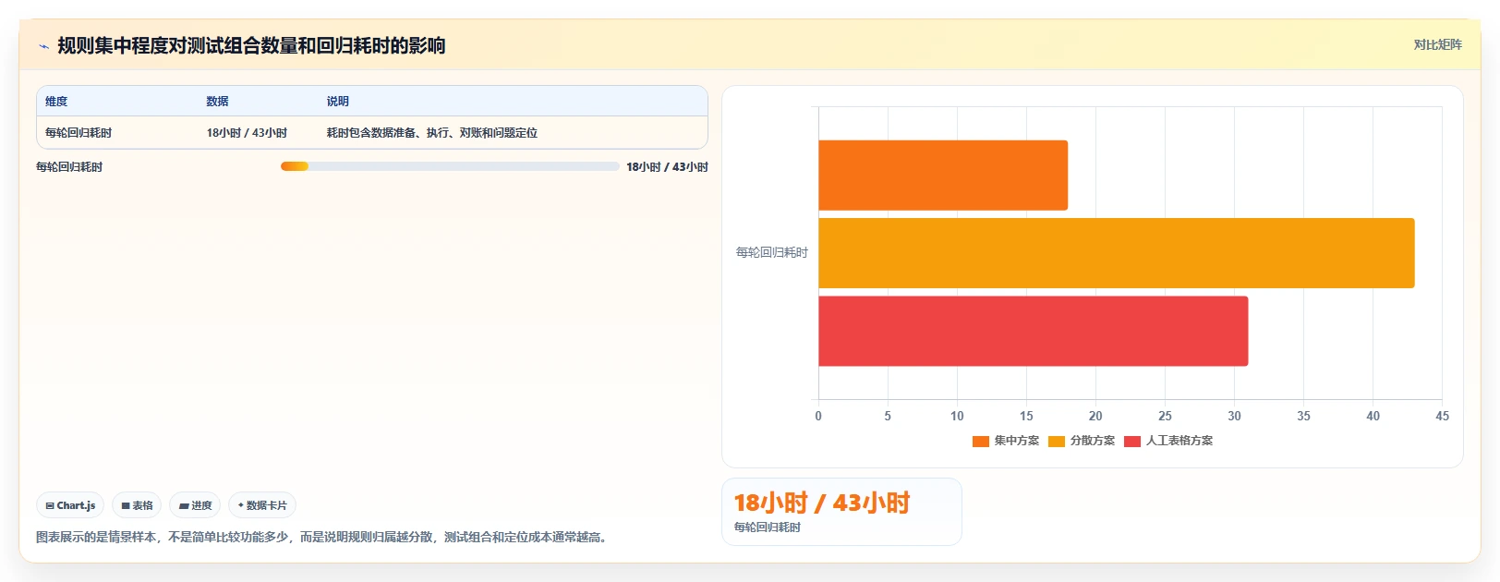Click the 每轮回归耗时 caption under data card

click(768, 527)
